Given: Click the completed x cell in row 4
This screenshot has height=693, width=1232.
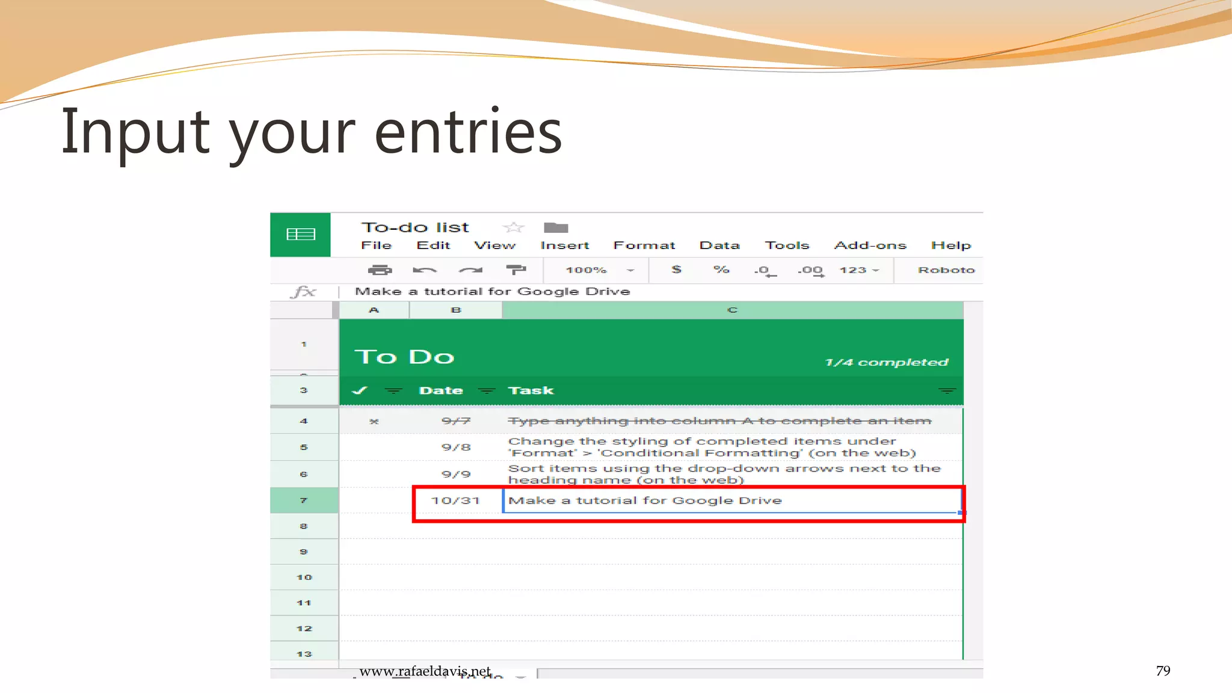Looking at the screenshot, I should point(374,421).
